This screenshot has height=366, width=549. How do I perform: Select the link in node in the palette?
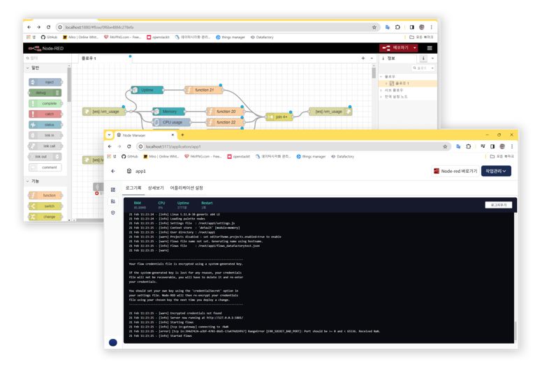(x=45, y=135)
